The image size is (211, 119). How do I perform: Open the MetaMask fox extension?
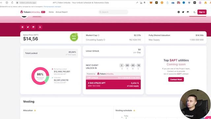151,3
